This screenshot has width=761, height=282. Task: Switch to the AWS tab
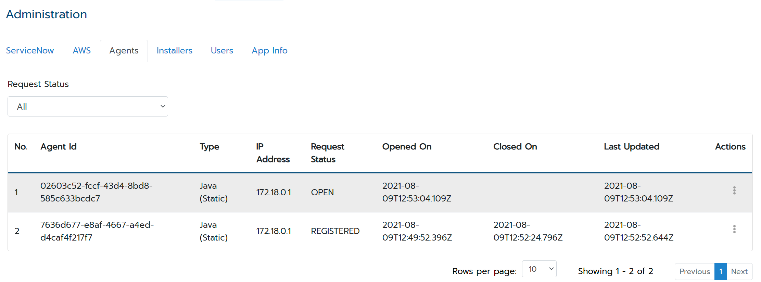tap(82, 50)
